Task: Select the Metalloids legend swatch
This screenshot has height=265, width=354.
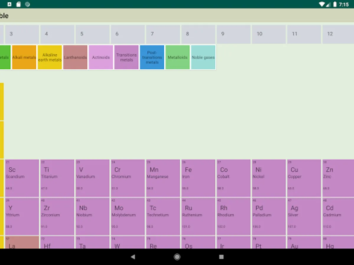Action: pyautogui.click(x=178, y=57)
